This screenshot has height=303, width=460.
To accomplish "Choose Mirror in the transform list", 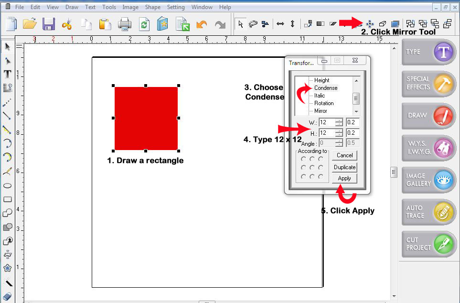I will tap(321, 111).
